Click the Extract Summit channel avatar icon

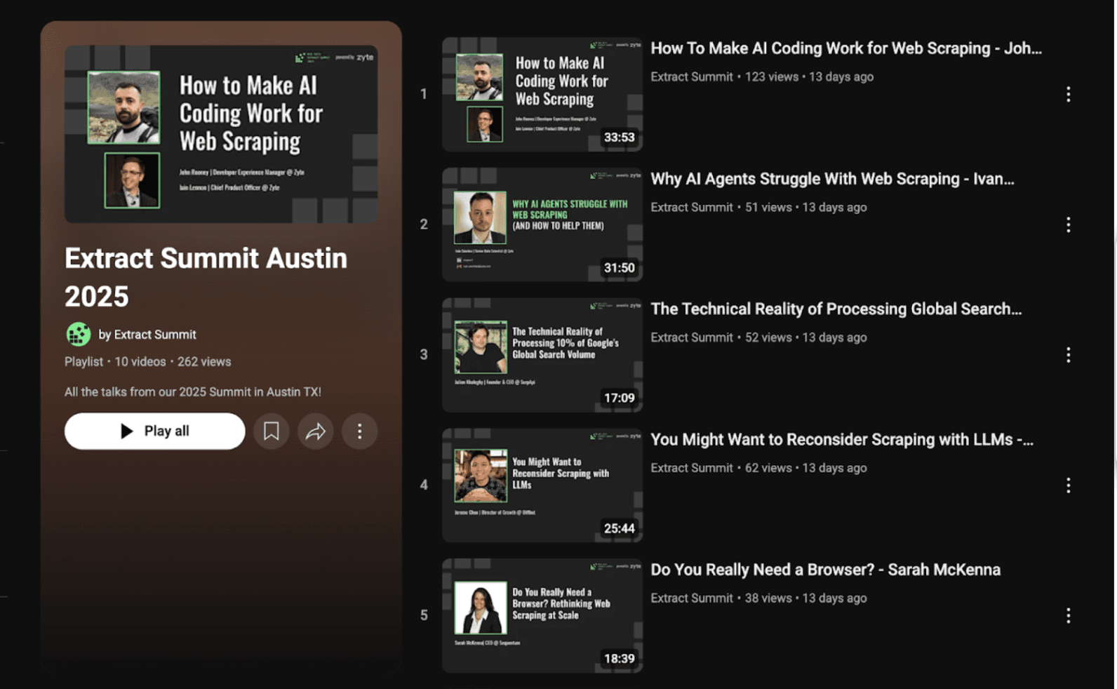(x=79, y=335)
